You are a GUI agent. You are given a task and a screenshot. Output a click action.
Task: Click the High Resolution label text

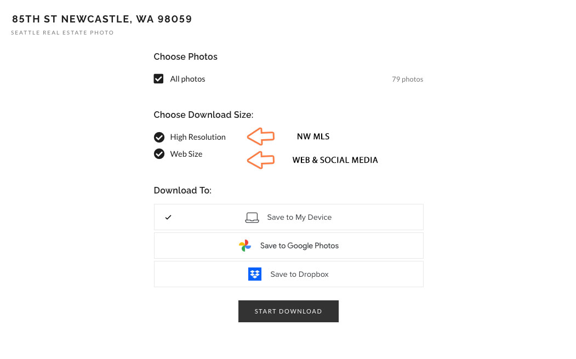(x=198, y=137)
